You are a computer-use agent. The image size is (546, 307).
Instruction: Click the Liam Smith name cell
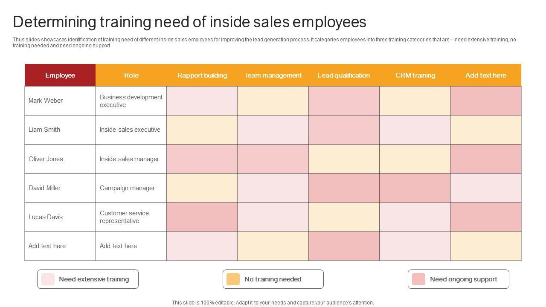pyautogui.click(x=44, y=130)
